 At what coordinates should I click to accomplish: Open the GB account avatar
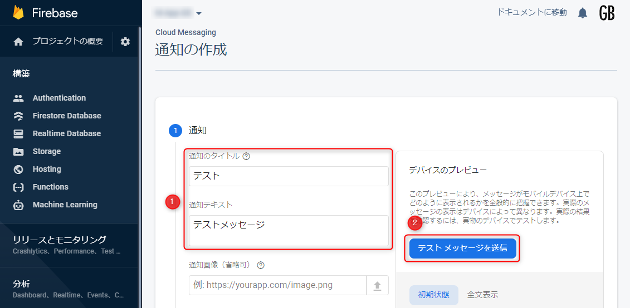[607, 13]
